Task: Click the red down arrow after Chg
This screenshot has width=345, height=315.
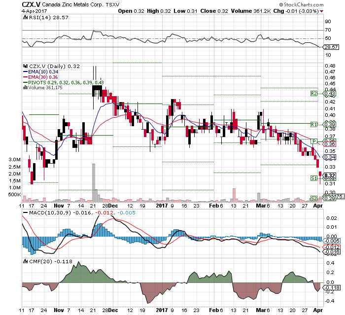Action: pos(322,11)
